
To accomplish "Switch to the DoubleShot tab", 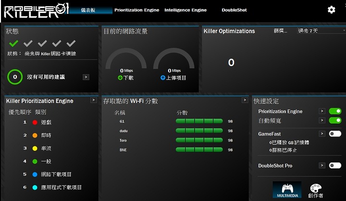I will (234, 10).
